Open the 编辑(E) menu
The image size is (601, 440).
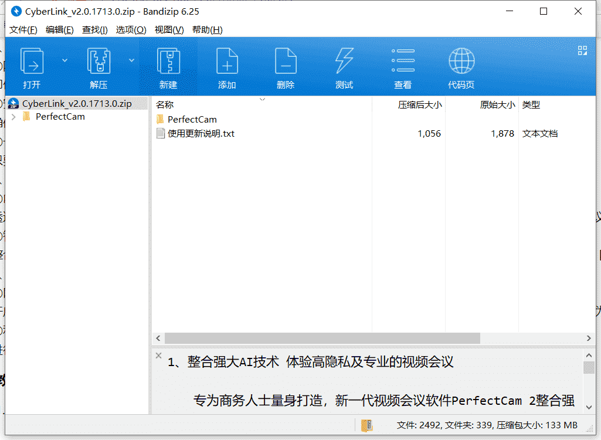59,30
